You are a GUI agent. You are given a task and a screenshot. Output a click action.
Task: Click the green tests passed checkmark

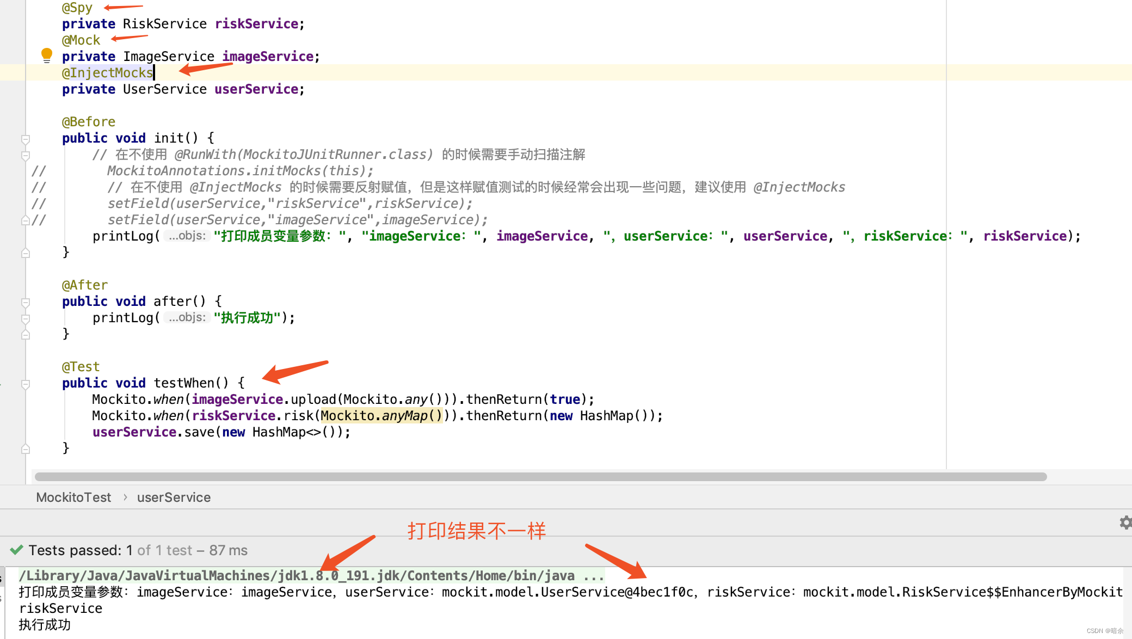coord(16,550)
